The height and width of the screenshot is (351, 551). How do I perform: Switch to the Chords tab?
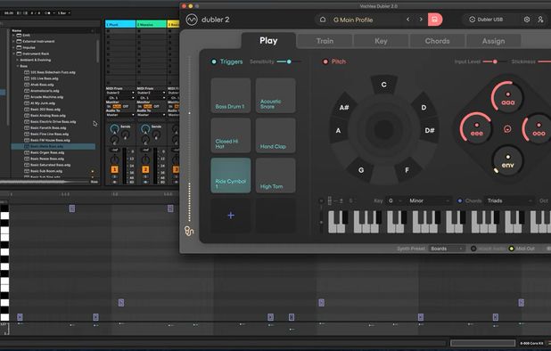pos(437,41)
